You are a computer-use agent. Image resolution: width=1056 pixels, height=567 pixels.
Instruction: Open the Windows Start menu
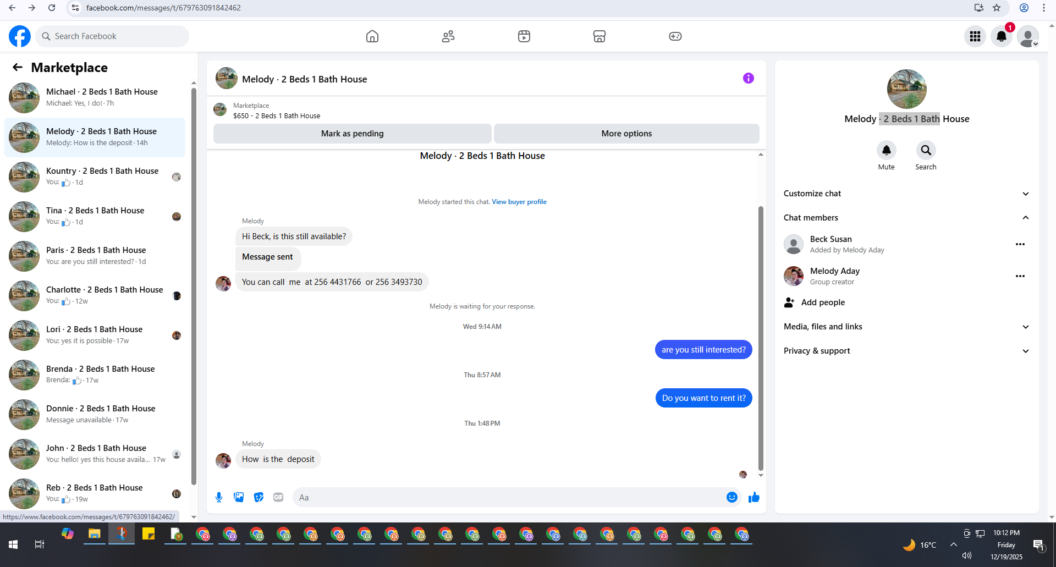coord(13,544)
